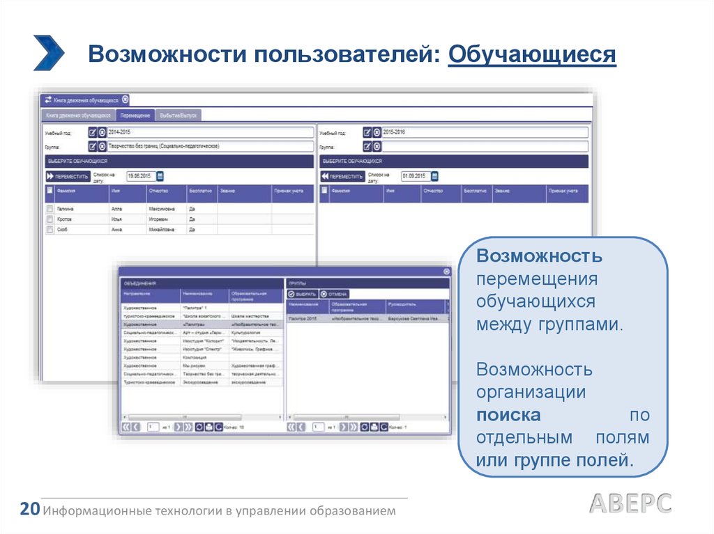Image resolution: width=714 pixels, height=534 pixels.
Task: Open the calendar picker next to 19.06.2015
Action: [160, 176]
